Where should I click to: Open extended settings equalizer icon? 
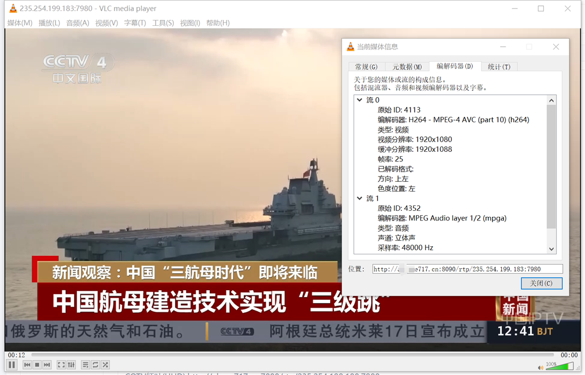click(71, 365)
